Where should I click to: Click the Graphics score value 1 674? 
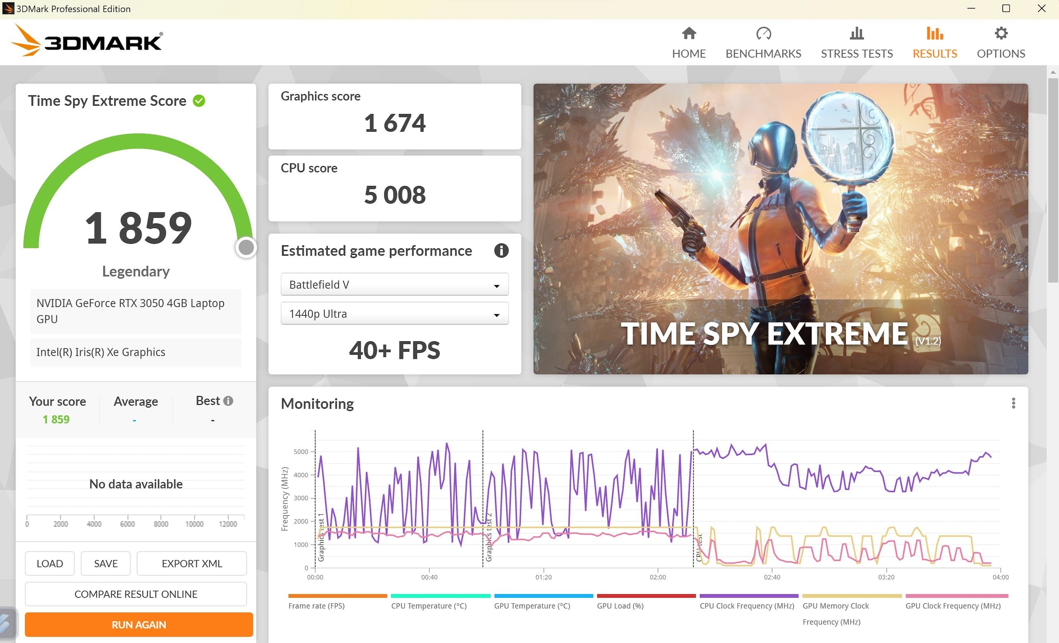click(395, 123)
